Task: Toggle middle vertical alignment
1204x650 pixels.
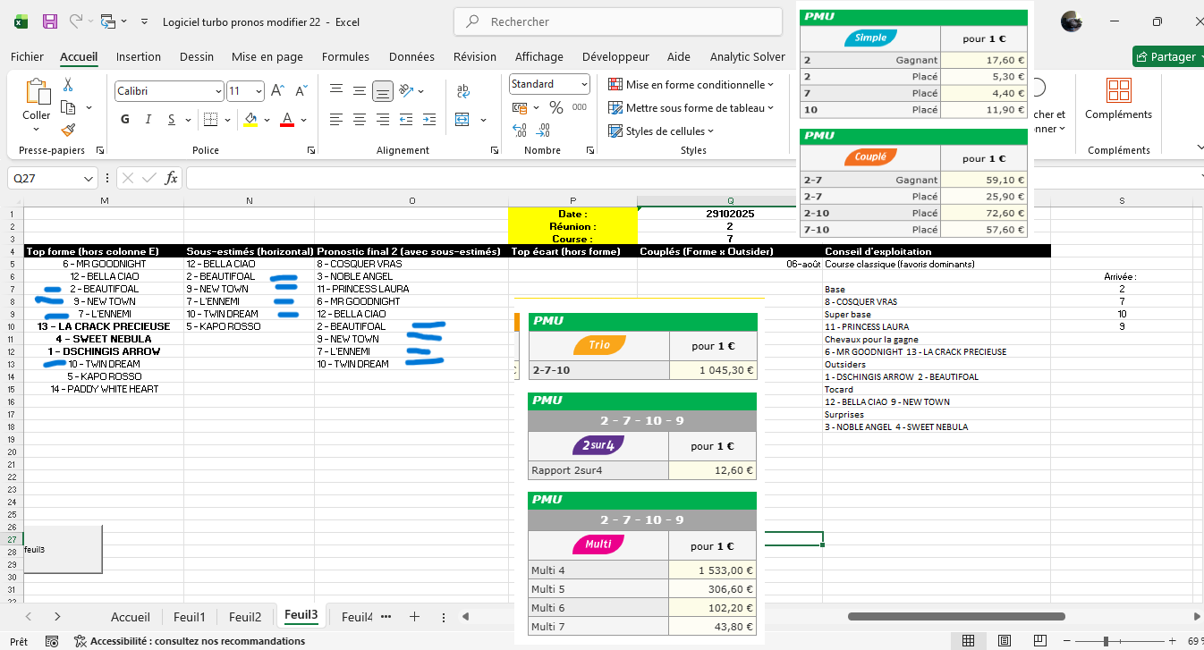Action: pyautogui.click(x=360, y=90)
